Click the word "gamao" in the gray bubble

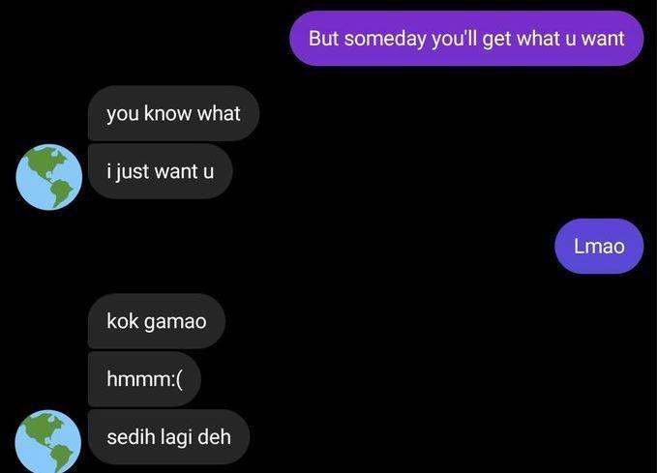point(175,323)
